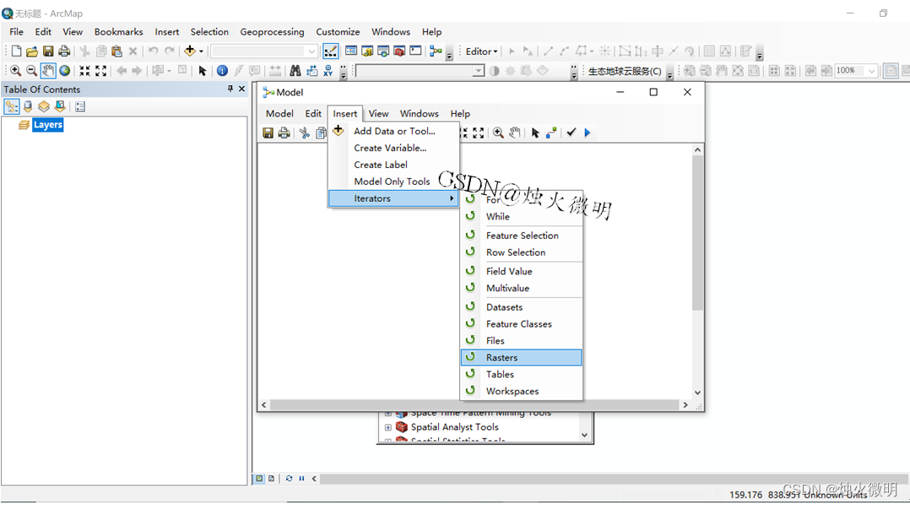This screenshot has width=910, height=505.
Task: Click the New Map File icon
Action: click(16, 51)
